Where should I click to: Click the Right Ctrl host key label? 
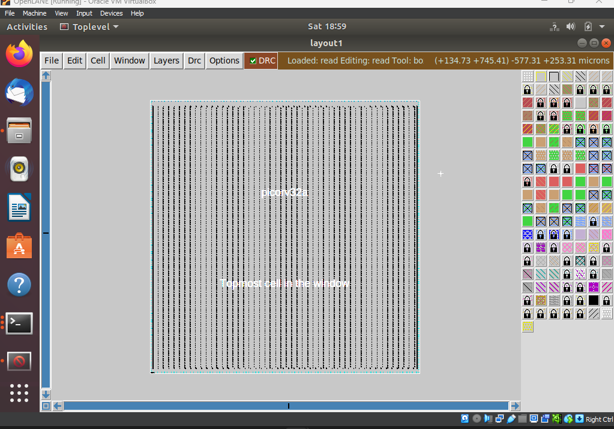(599, 419)
